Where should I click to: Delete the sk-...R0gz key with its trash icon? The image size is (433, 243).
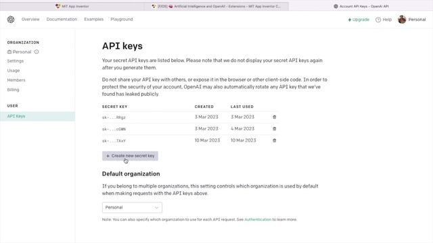[x=274, y=117]
